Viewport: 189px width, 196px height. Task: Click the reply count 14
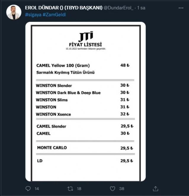(x=37, y=189)
